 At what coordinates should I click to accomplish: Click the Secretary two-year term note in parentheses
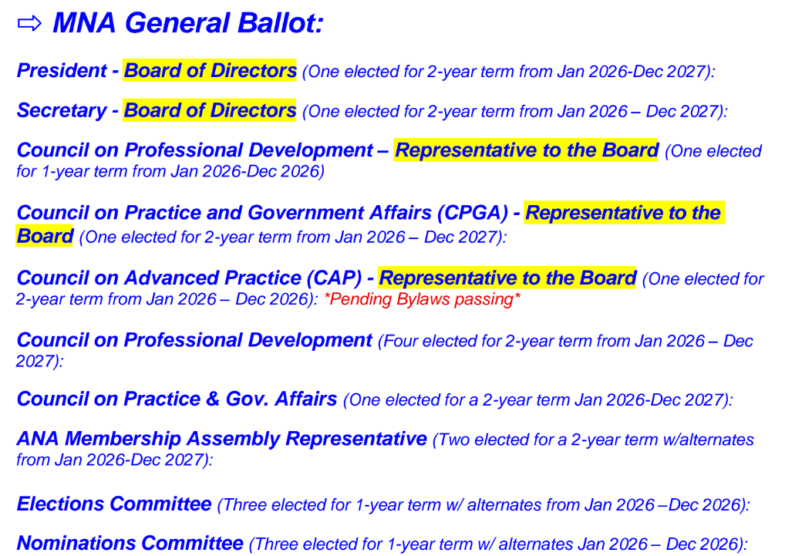(514, 112)
